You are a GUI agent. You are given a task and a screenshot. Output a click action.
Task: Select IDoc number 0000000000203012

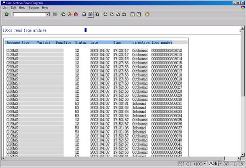[x=167, y=51]
